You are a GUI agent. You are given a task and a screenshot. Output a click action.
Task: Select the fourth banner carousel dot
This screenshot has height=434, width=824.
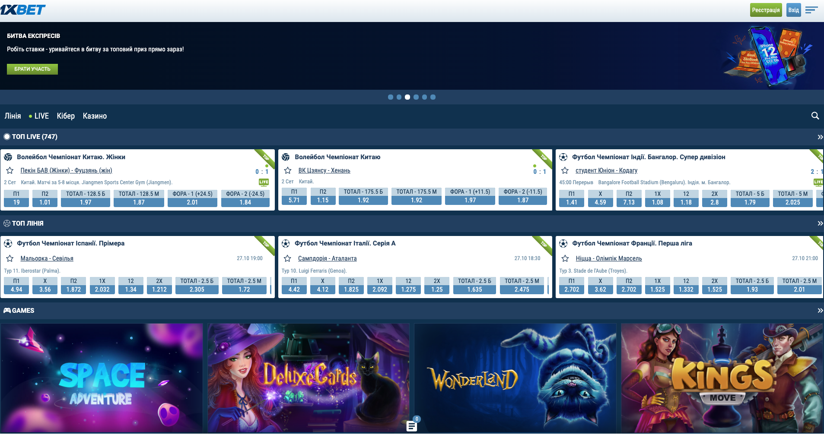(x=416, y=97)
